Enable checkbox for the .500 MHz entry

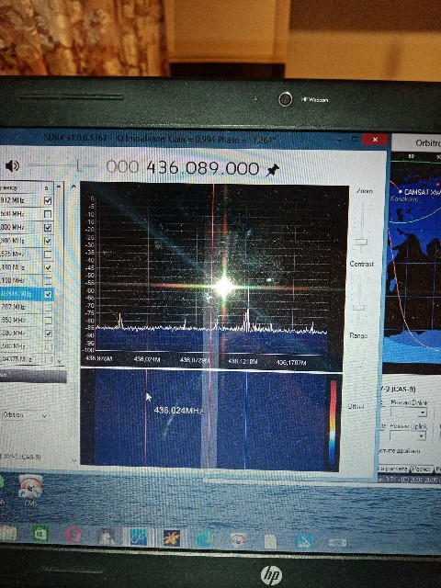tap(48, 214)
